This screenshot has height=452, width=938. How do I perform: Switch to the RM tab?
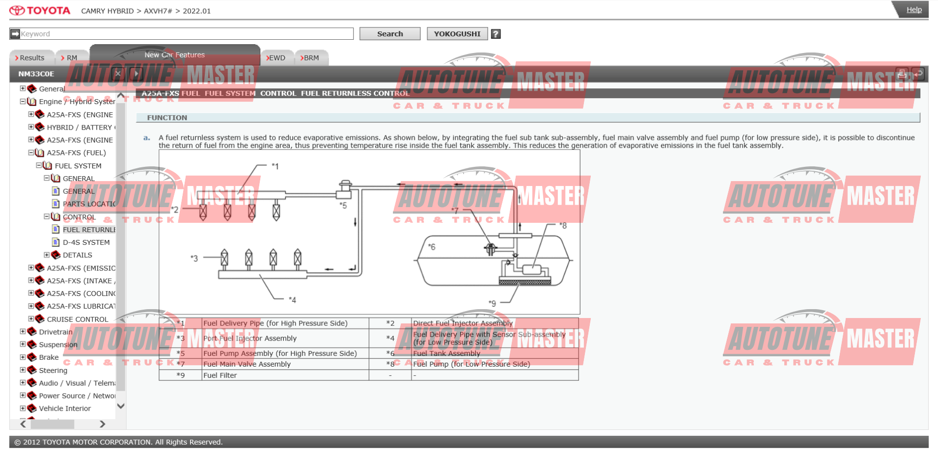coord(69,58)
